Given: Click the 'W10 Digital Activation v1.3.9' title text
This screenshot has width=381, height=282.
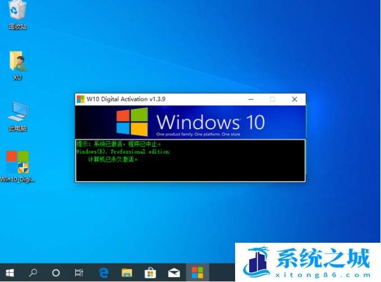Looking at the screenshot, I should click(x=126, y=99).
